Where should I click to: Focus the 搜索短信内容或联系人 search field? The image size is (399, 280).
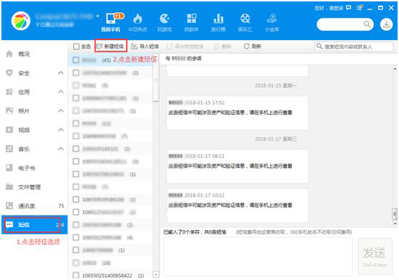354,46
